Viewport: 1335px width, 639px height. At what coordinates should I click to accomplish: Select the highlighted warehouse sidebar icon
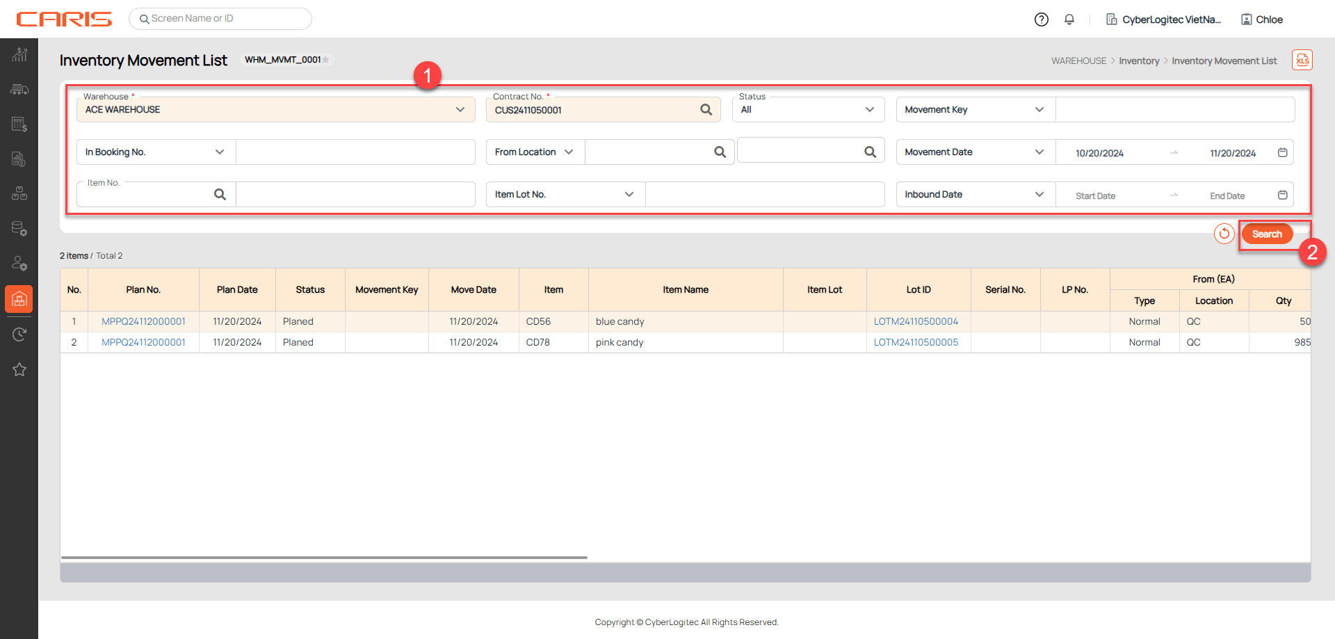pos(19,300)
